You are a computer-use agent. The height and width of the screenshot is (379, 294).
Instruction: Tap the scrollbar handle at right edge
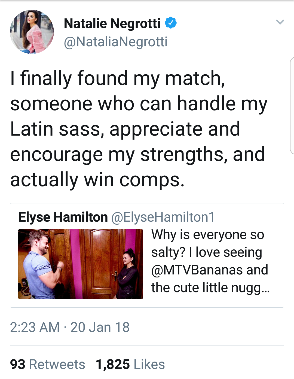tap(292, 106)
